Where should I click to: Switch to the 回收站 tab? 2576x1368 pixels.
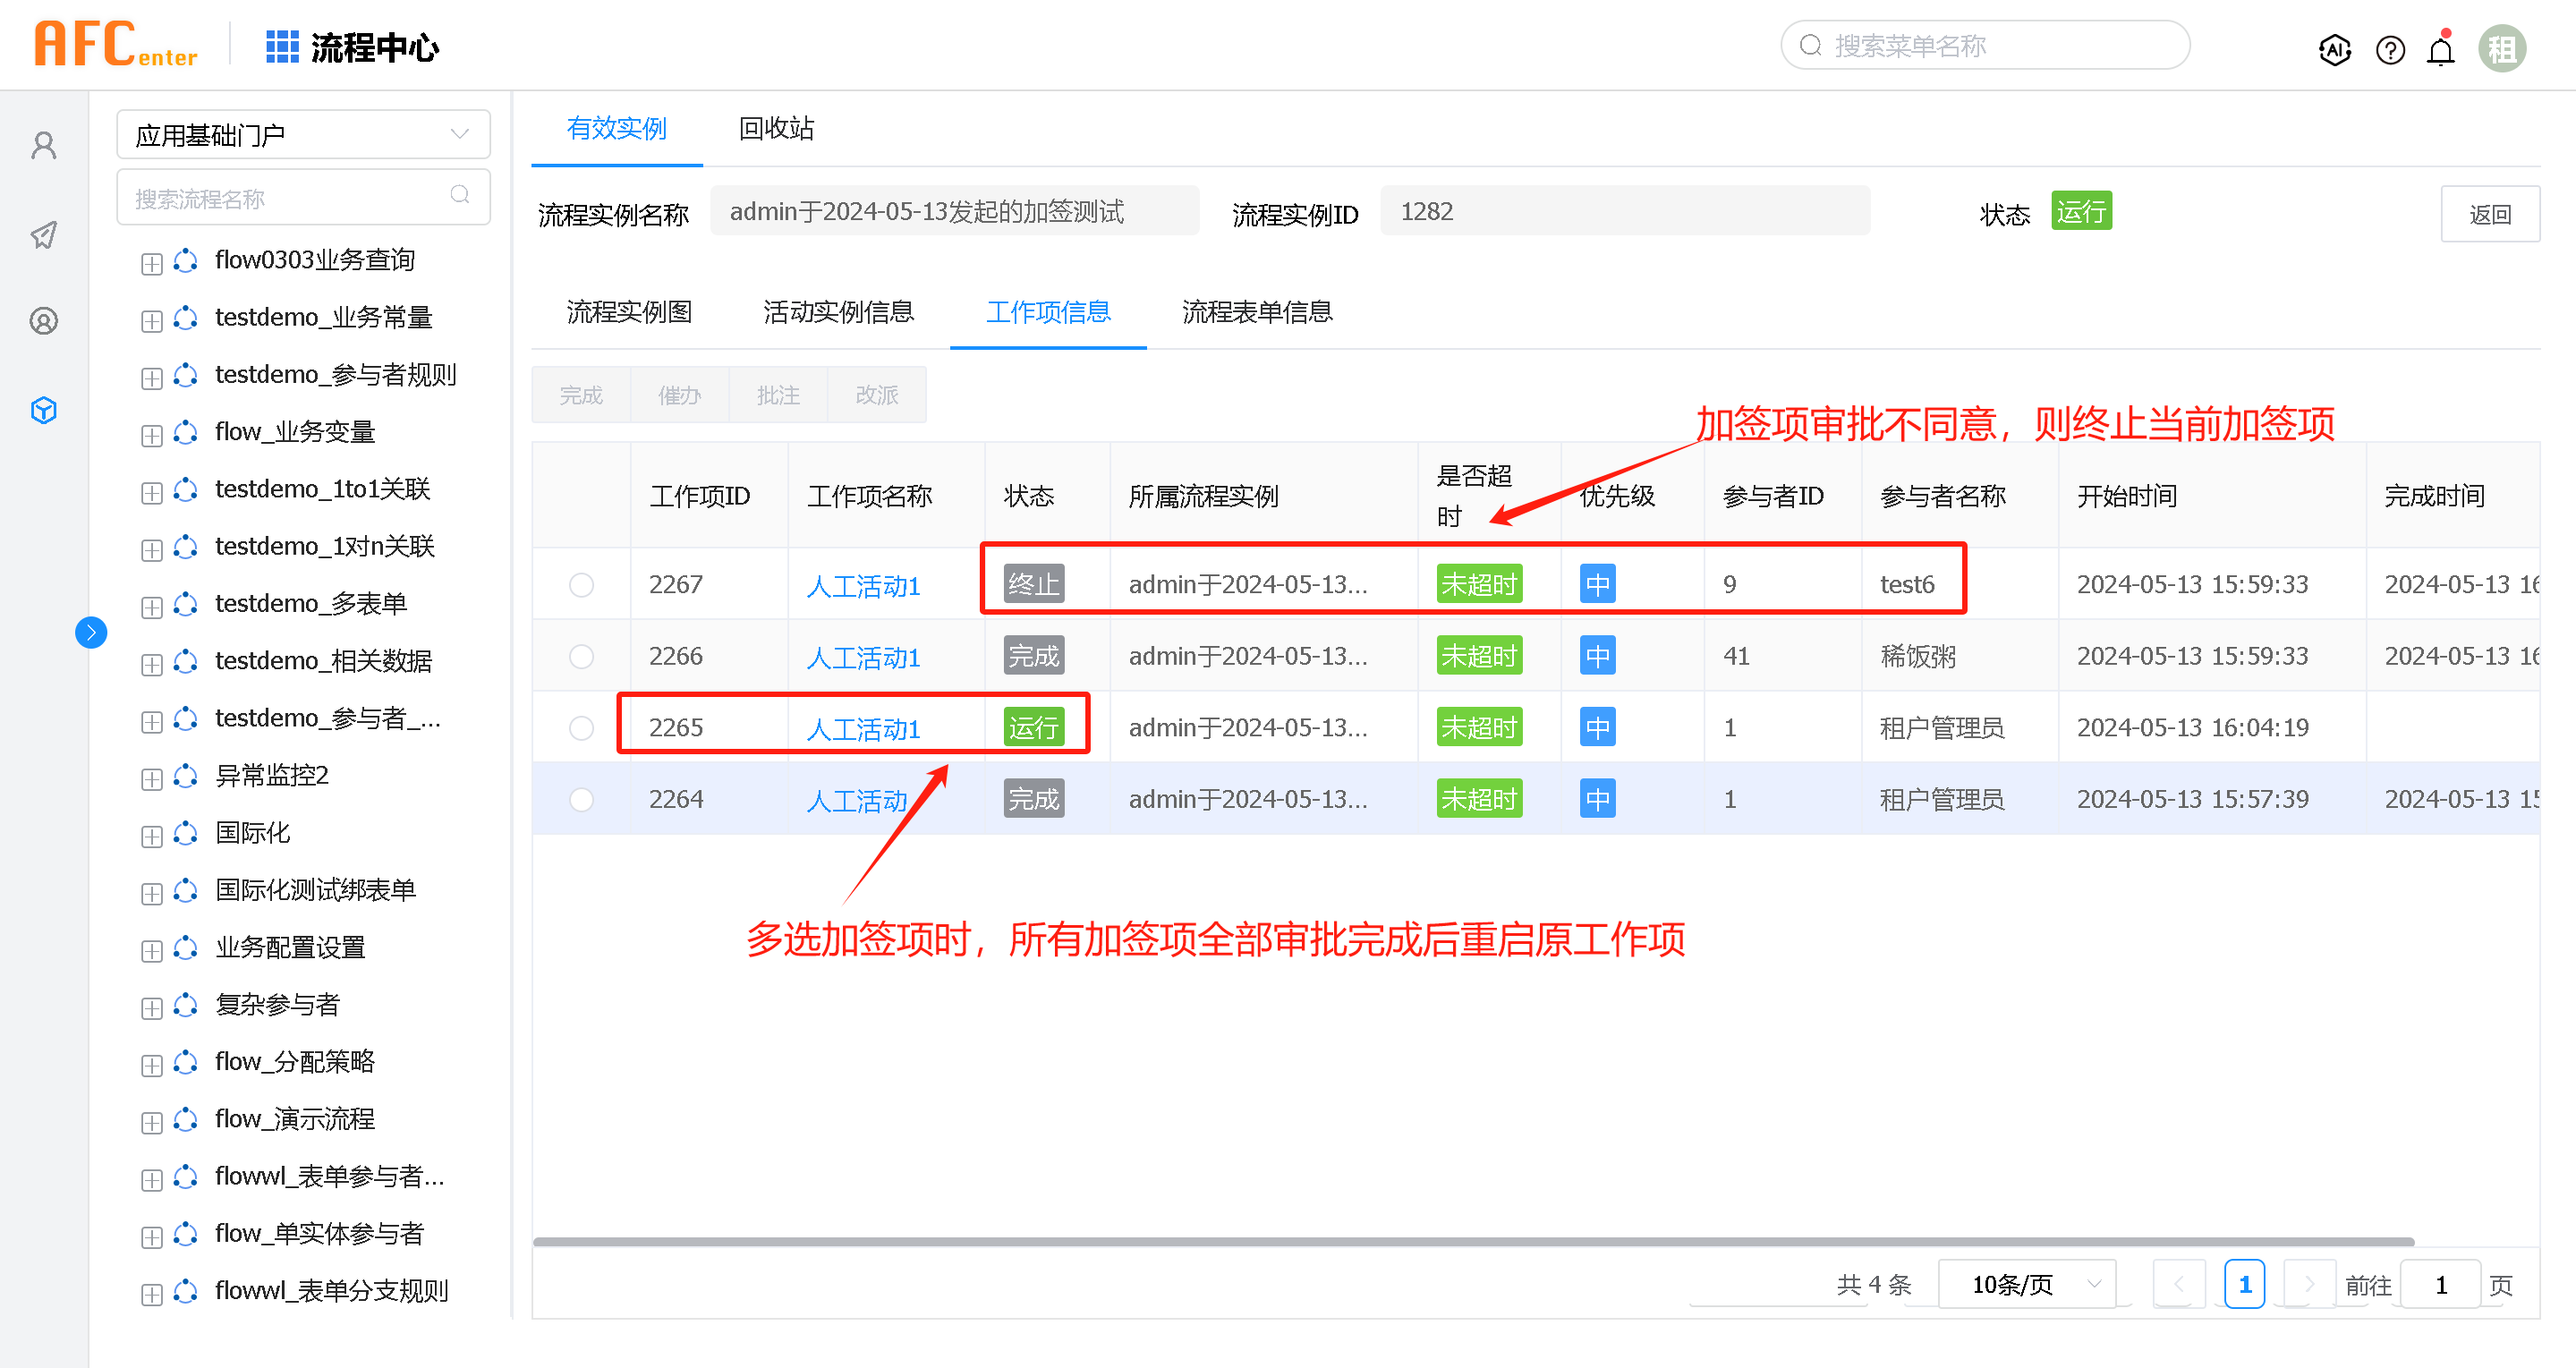point(776,128)
